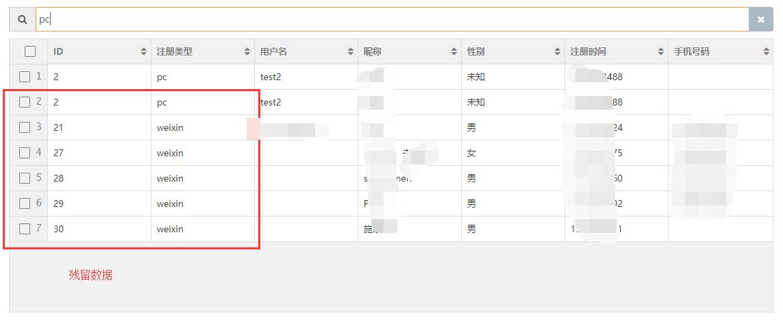Viewport: 783px width, 320px height.
Task: Click 'test2' username in row 1
Action: tap(271, 77)
